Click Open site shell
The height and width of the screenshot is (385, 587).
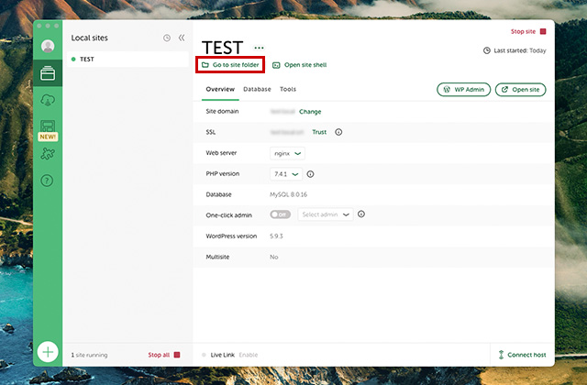300,65
